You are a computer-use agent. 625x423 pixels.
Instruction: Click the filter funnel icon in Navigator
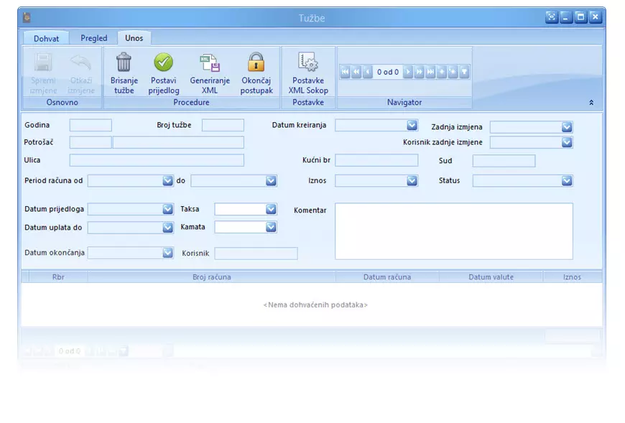pyautogui.click(x=464, y=72)
